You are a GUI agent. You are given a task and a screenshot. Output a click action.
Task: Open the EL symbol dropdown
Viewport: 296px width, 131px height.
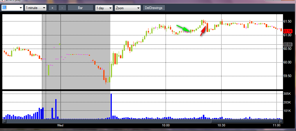pyautogui.click(x=12, y=8)
